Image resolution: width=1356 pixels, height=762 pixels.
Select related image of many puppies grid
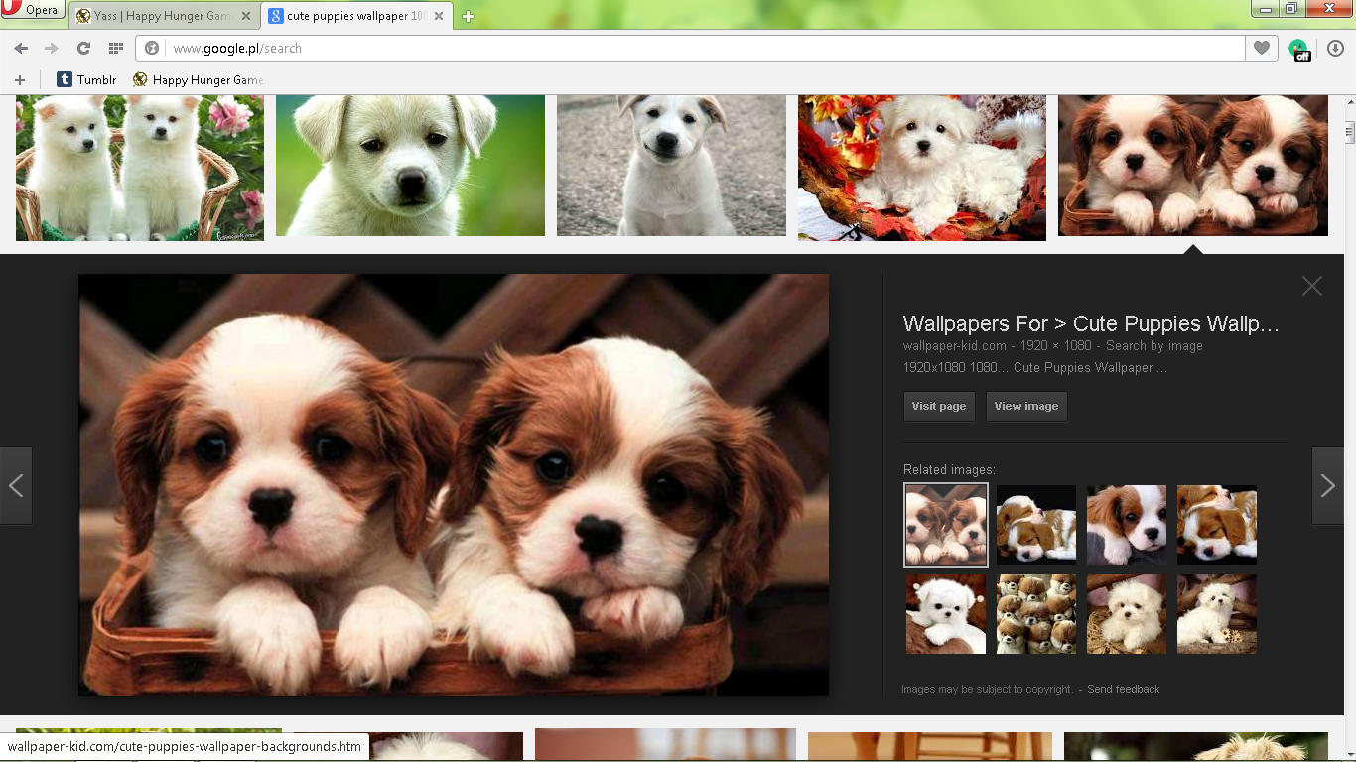(x=1036, y=614)
